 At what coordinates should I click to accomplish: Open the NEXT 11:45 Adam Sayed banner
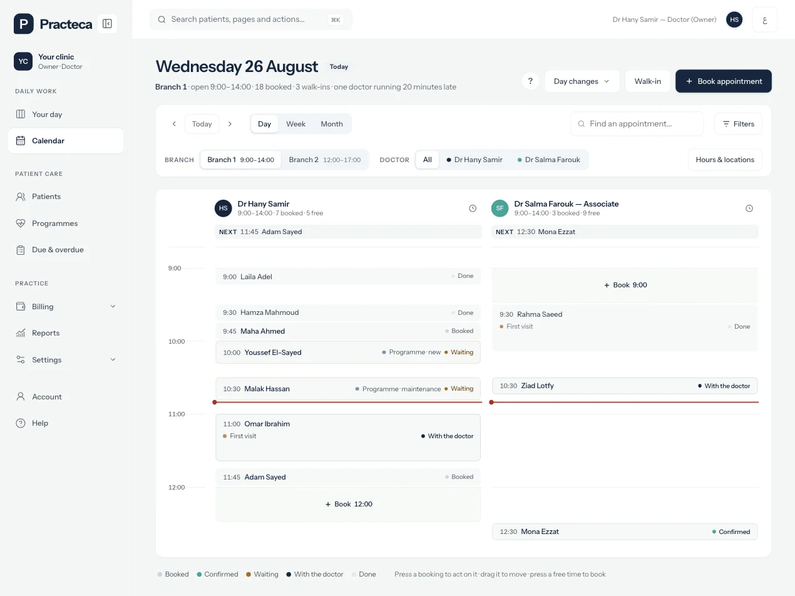click(348, 232)
